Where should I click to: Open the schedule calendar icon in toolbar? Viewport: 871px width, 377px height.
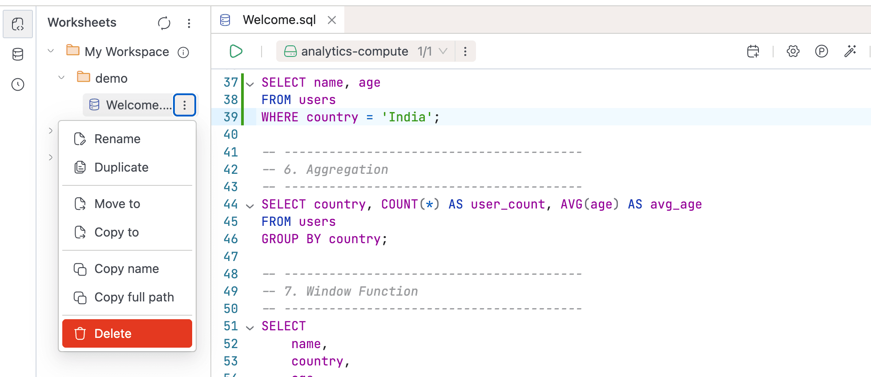[753, 52]
